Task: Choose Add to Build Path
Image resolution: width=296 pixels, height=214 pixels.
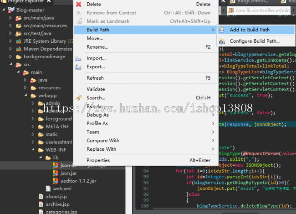Action: (256, 30)
